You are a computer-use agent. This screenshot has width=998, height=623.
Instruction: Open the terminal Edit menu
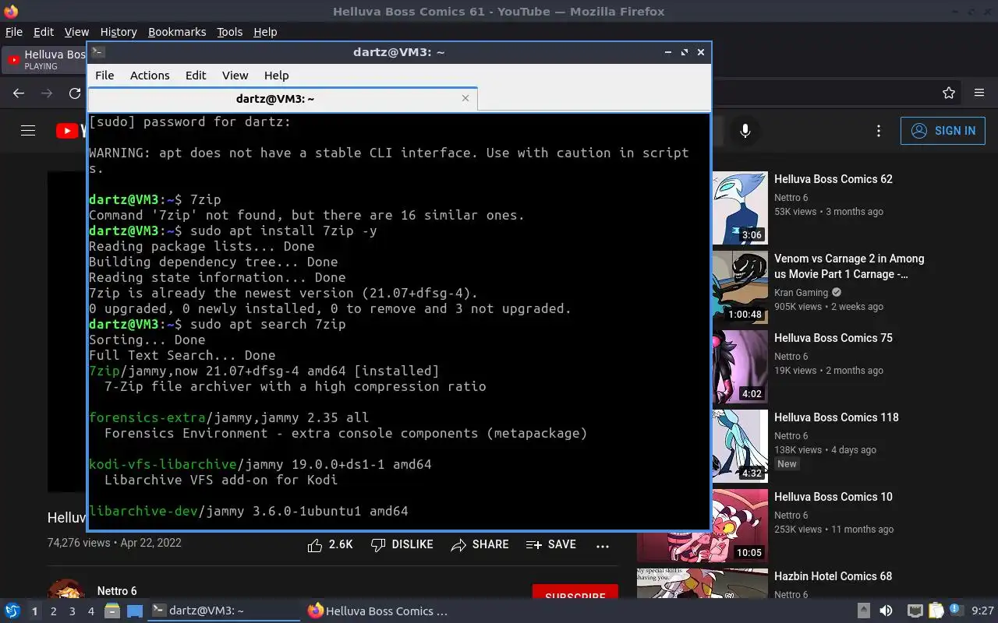point(196,76)
